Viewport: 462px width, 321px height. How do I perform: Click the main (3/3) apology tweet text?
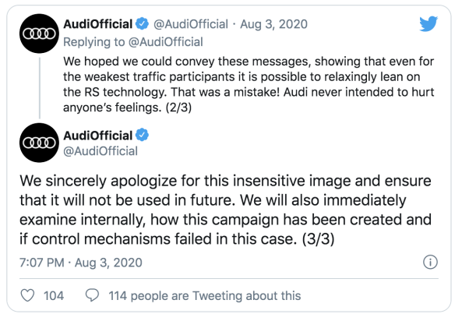click(226, 210)
